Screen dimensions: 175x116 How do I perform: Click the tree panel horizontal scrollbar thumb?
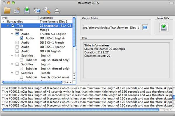click(32, 82)
